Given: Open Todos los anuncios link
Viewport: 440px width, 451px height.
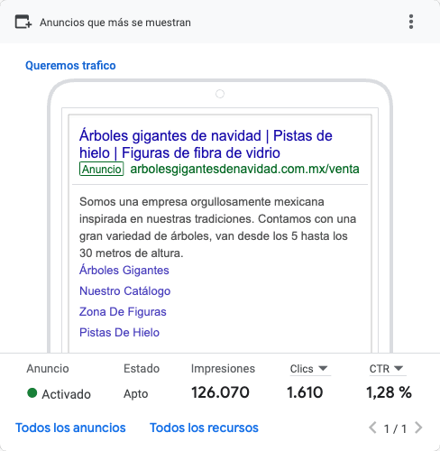Looking at the screenshot, I should (70, 428).
